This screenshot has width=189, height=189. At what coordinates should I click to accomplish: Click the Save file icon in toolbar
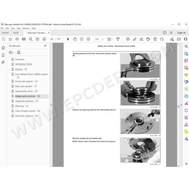tap(4, 39)
